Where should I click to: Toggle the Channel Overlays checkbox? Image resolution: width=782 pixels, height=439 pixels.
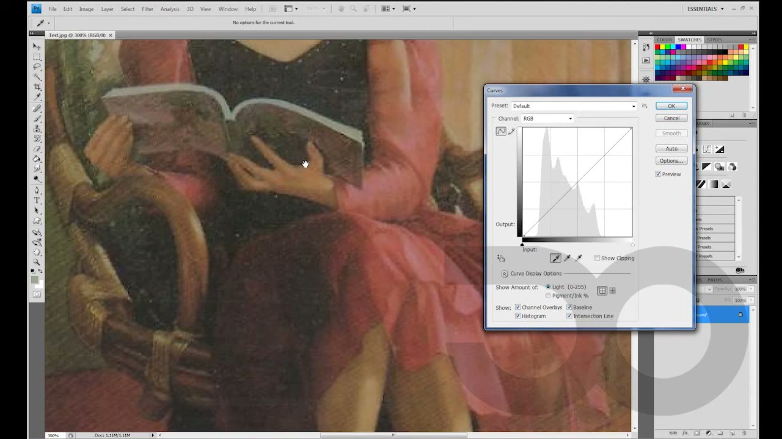coord(518,307)
